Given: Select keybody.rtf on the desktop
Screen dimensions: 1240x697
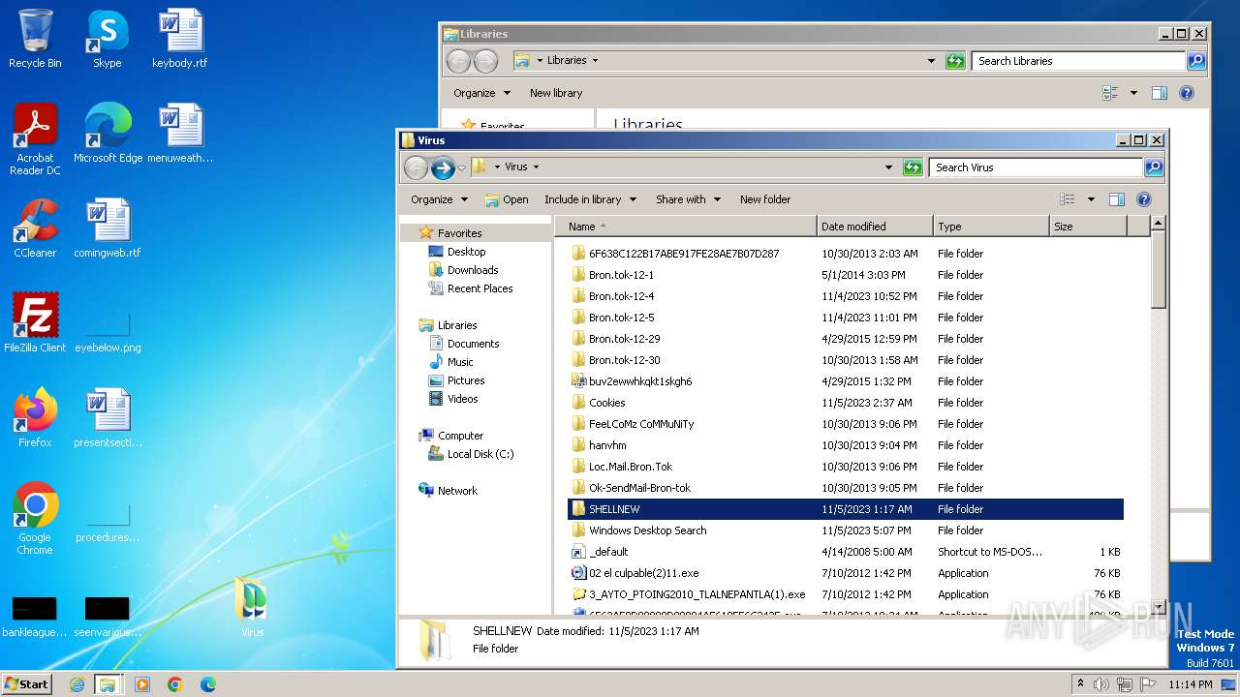Looking at the screenshot, I should (x=180, y=39).
